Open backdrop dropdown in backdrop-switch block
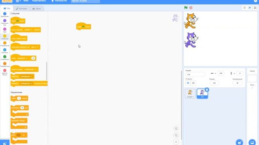 tap(35, 47)
